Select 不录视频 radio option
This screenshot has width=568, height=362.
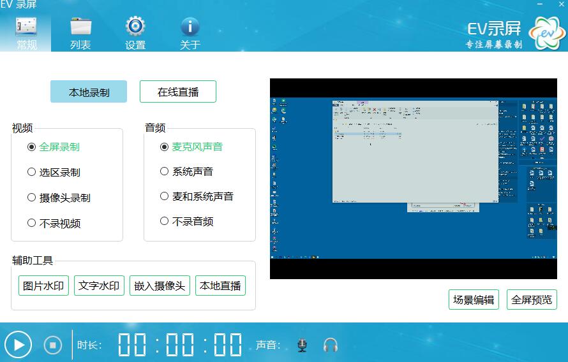pos(54,223)
